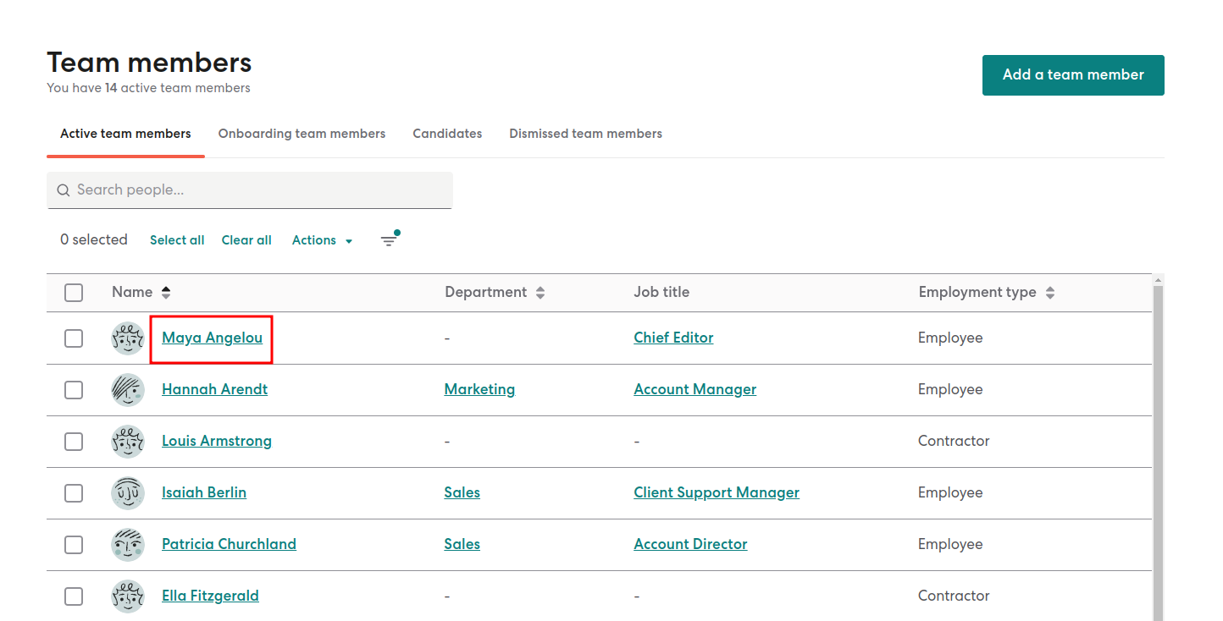
Task: Click Select all link
Action: click(177, 240)
